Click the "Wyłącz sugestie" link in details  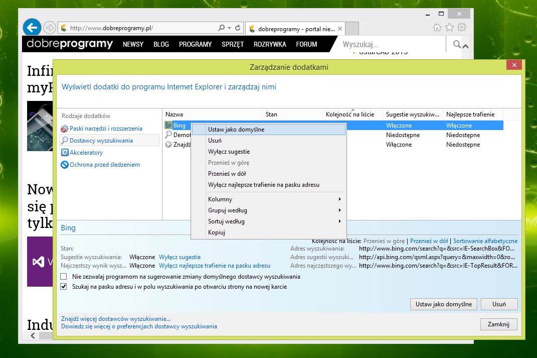[180, 257]
